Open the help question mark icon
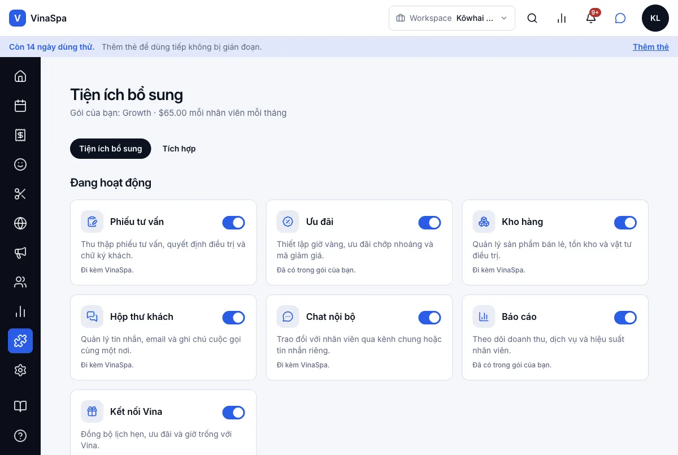 coord(20,436)
